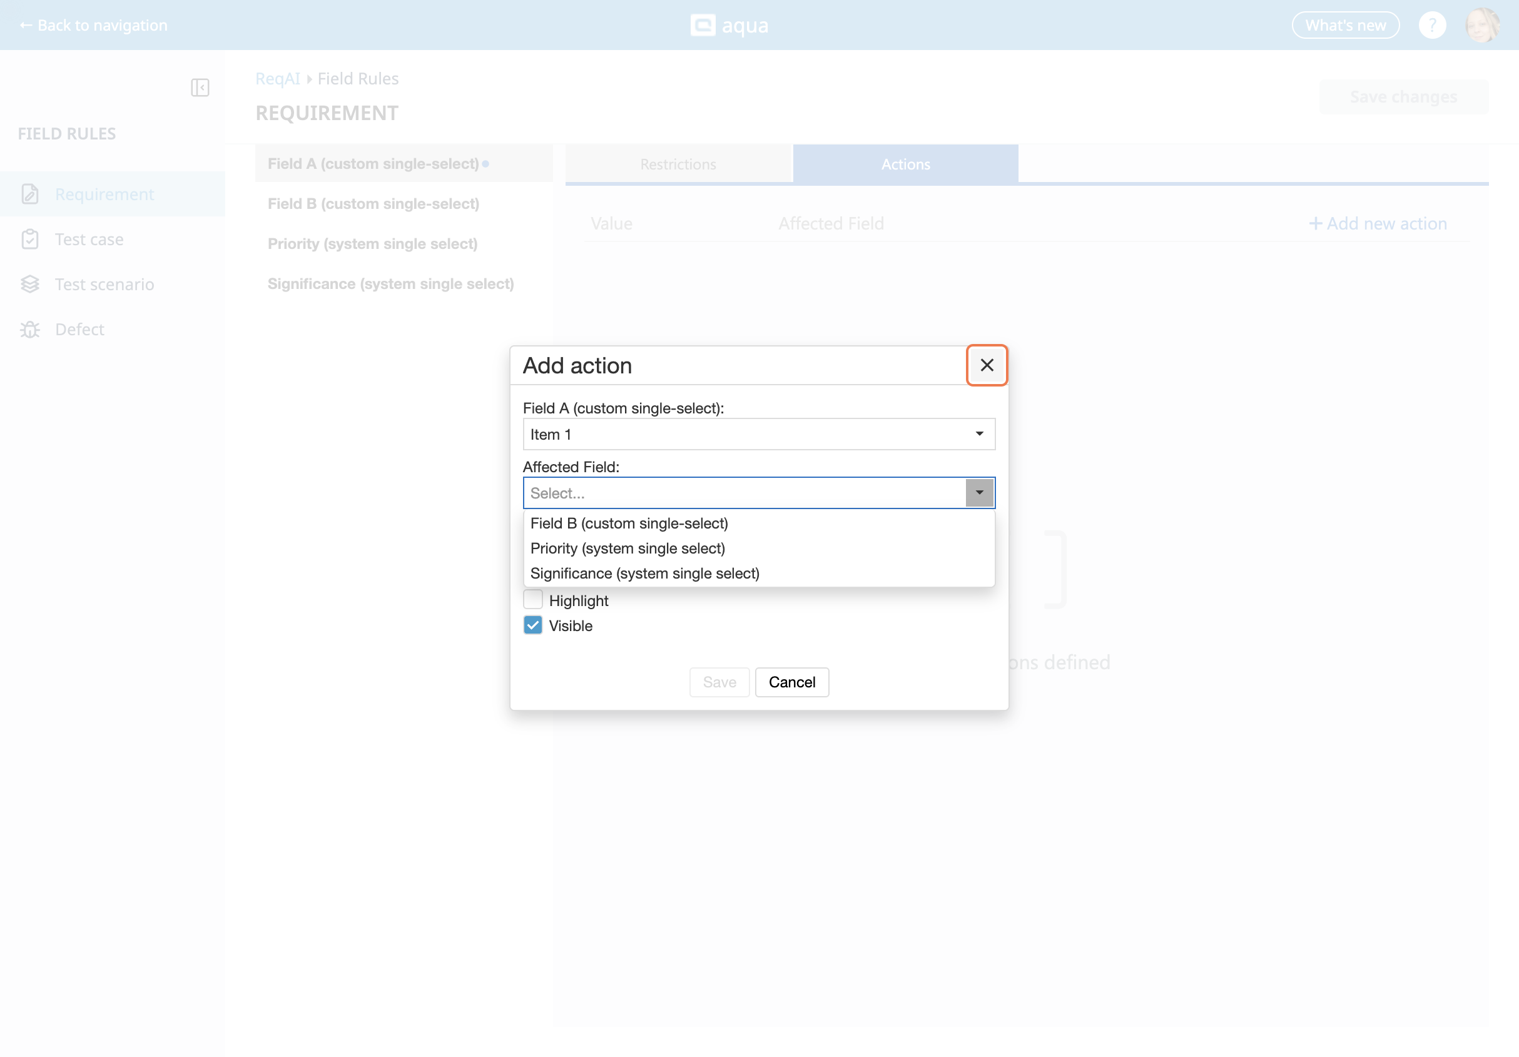Click the Requirement document icon

click(x=30, y=194)
